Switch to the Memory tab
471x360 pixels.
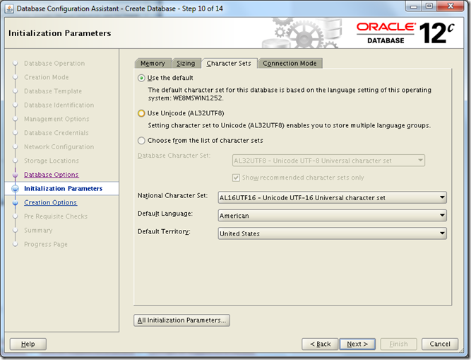[153, 64]
